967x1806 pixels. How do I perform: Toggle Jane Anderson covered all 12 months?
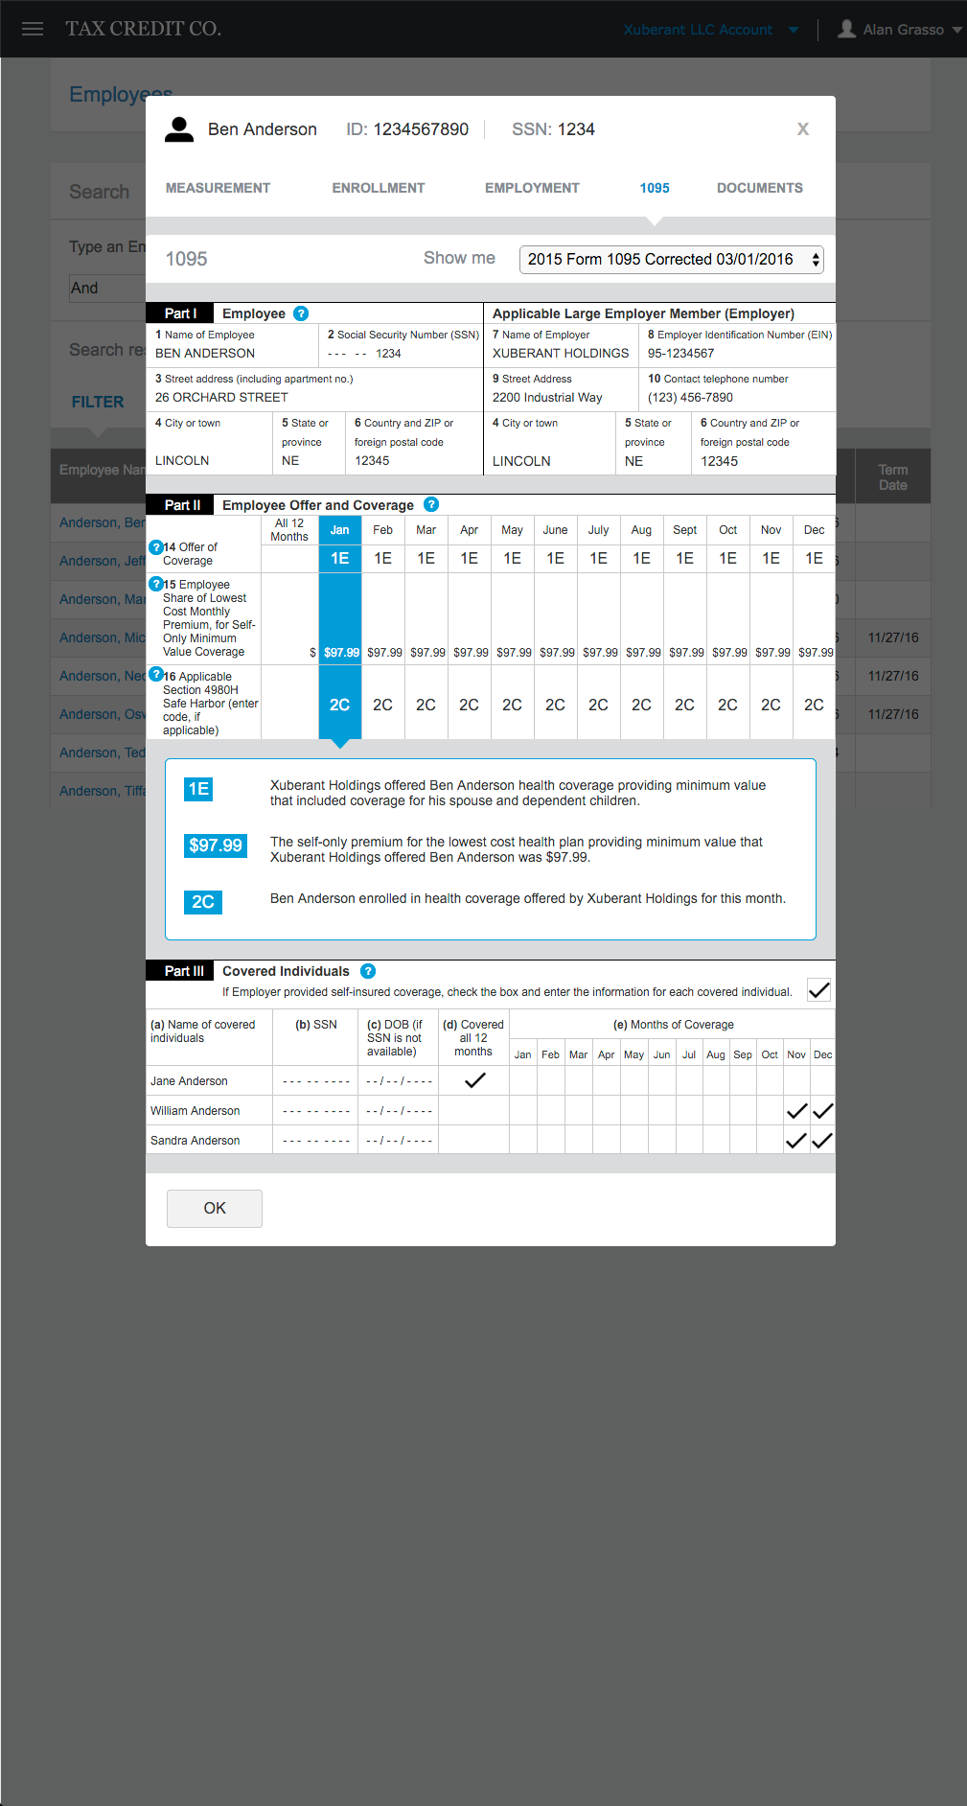tap(474, 1080)
